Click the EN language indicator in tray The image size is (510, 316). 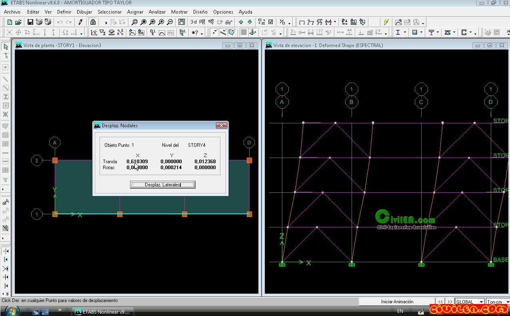point(400,311)
